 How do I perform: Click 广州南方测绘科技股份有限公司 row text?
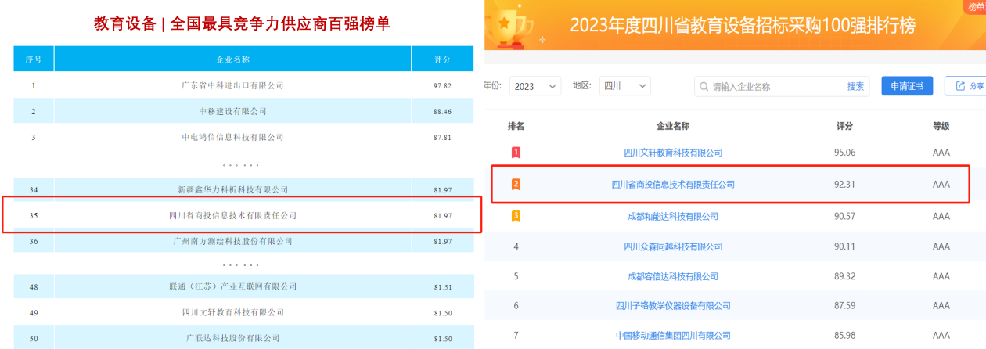coord(232,242)
